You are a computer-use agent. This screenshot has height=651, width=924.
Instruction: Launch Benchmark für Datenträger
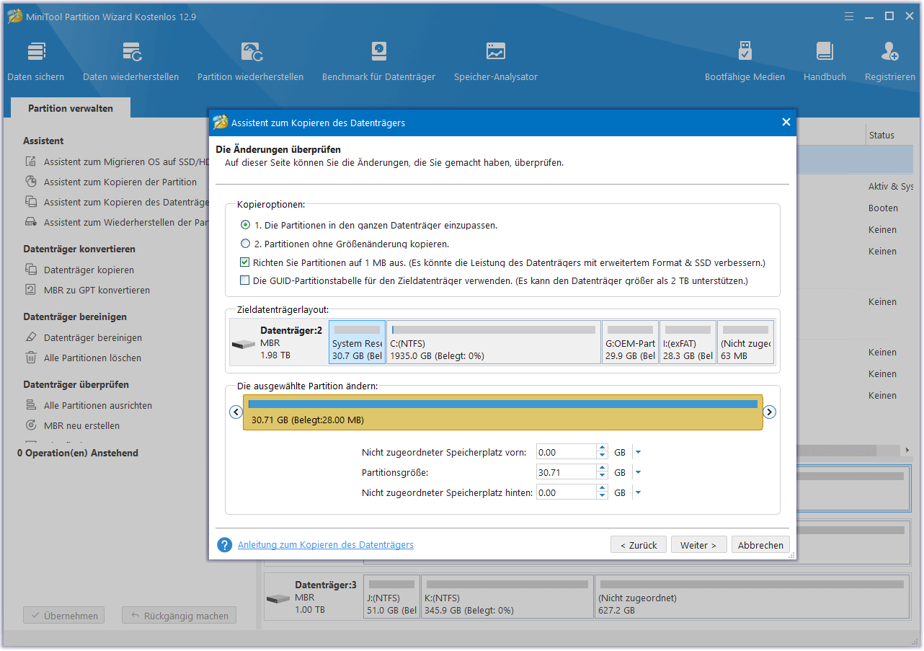click(x=379, y=52)
